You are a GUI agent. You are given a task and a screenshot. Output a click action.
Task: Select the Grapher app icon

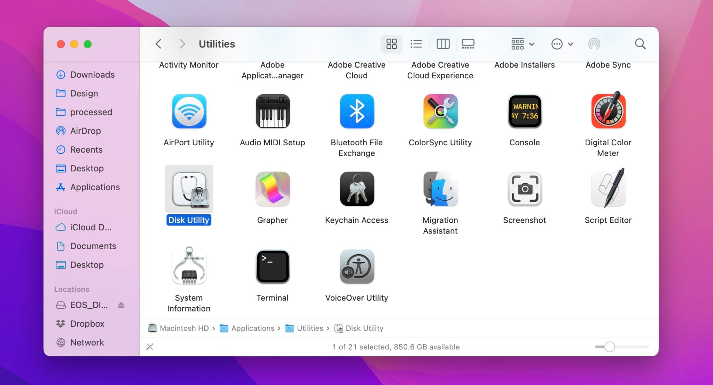[272, 189]
